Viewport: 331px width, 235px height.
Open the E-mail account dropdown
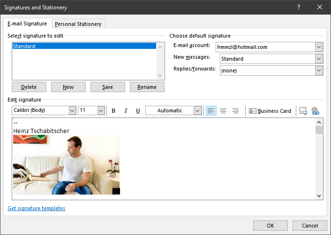click(319, 47)
